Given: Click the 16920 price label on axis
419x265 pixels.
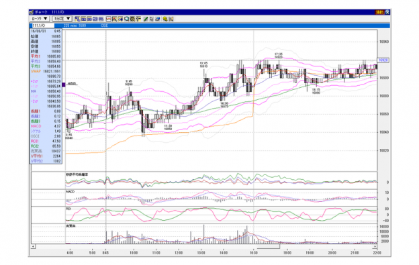Looking at the screenshot, I should (x=383, y=60).
